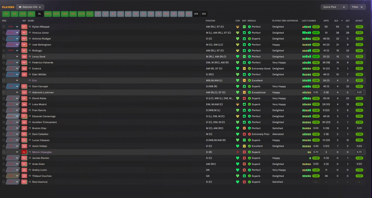
Task: Toggle the picked checkmark for Leroy Sané
Action: (3, 57)
